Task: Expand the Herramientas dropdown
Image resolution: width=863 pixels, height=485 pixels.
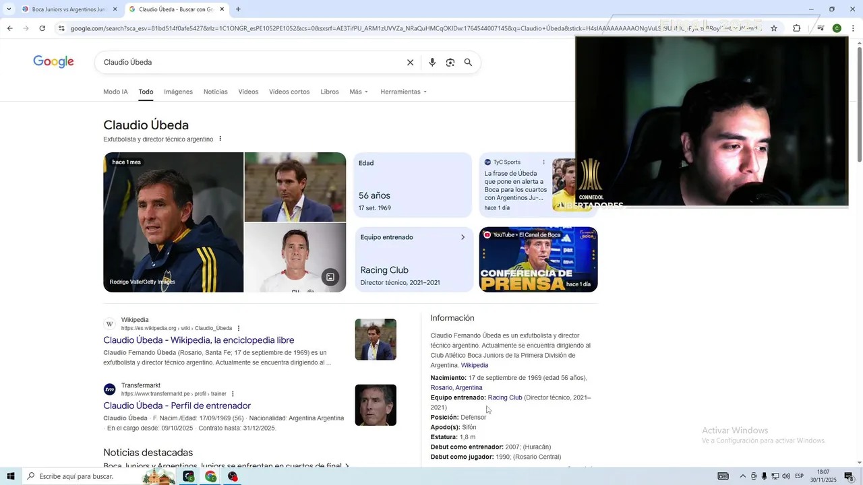Action: pyautogui.click(x=403, y=92)
